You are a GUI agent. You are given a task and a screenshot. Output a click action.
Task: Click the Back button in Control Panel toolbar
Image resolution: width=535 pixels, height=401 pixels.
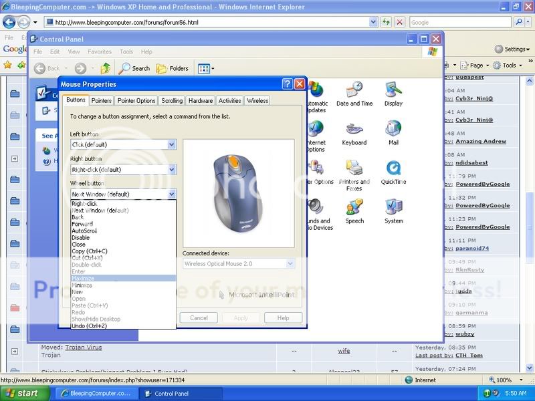47,68
